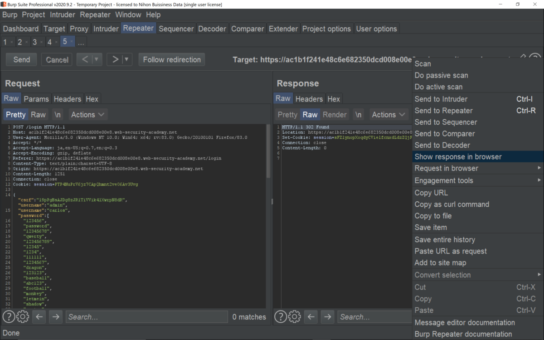The image size is (544, 340).
Task: Toggle non-printable chars \n in Request
Action: [x=58, y=115]
